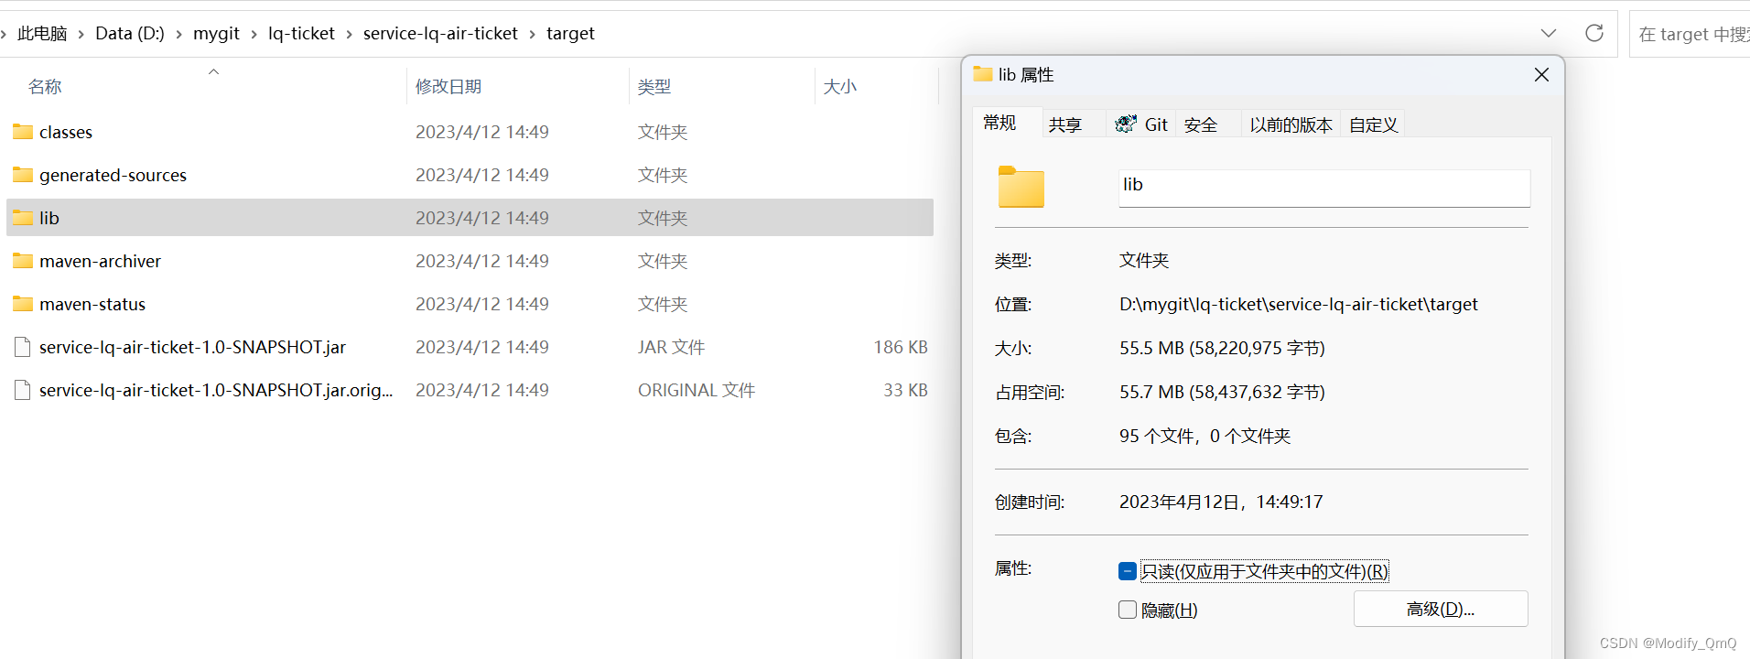Viewport: 1750px width, 659px height.
Task: Close the lib properties dialog
Action: click(1542, 74)
